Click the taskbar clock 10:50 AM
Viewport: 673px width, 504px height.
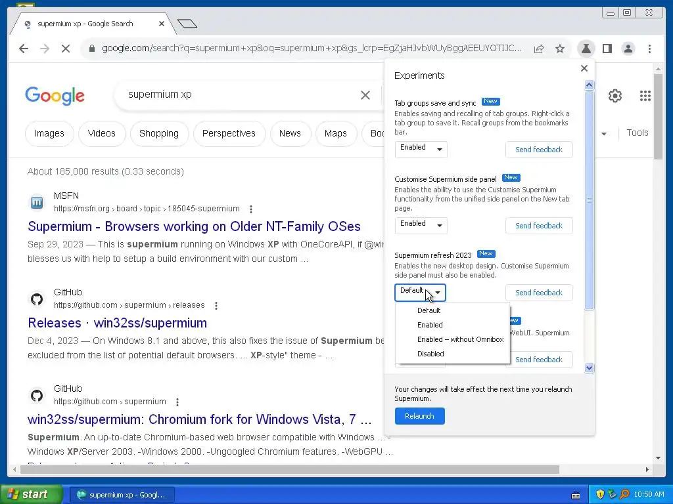coord(649,495)
